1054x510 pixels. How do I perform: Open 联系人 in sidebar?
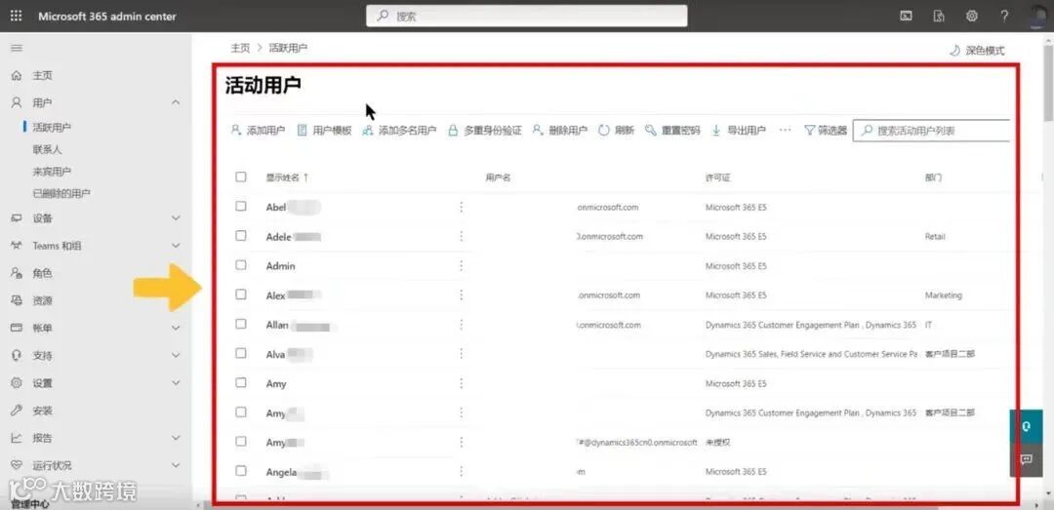pos(47,149)
